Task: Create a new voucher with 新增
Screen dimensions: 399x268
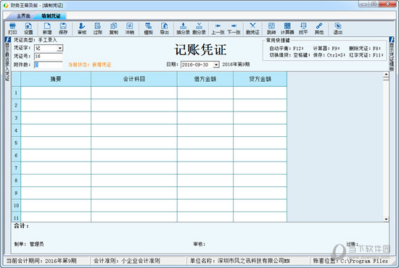Action: (x=47, y=28)
